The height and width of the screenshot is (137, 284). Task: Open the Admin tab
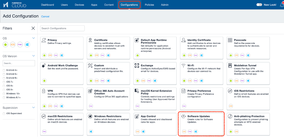(165, 5)
